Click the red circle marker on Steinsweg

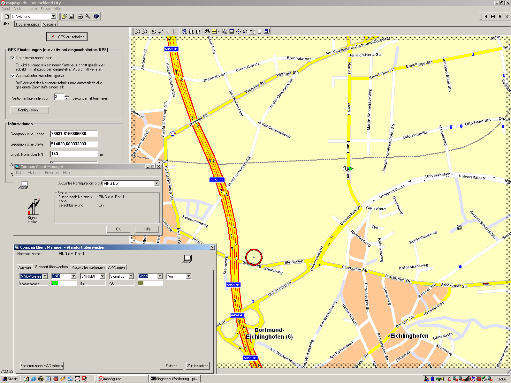coord(254,257)
